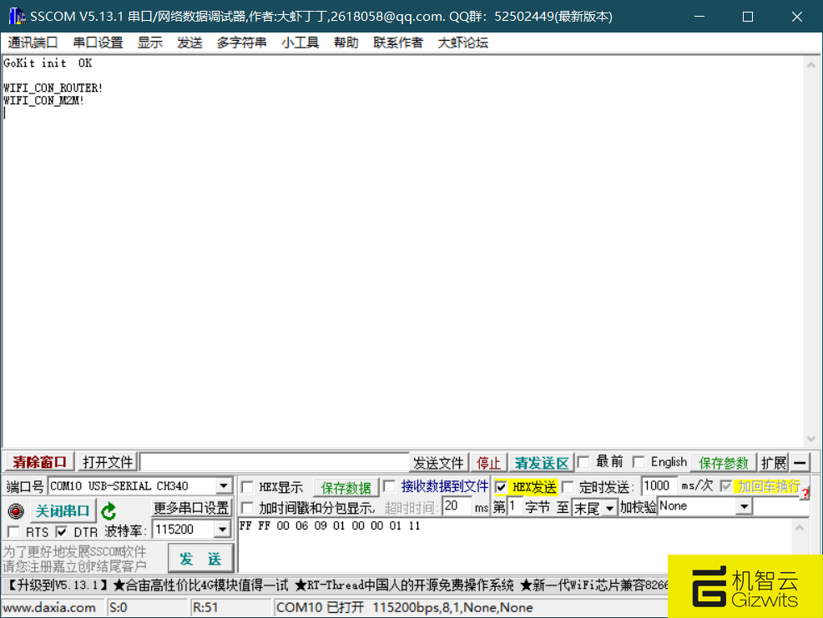Open the 帮助 menu

pyautogui.click(x=346, y=43)
